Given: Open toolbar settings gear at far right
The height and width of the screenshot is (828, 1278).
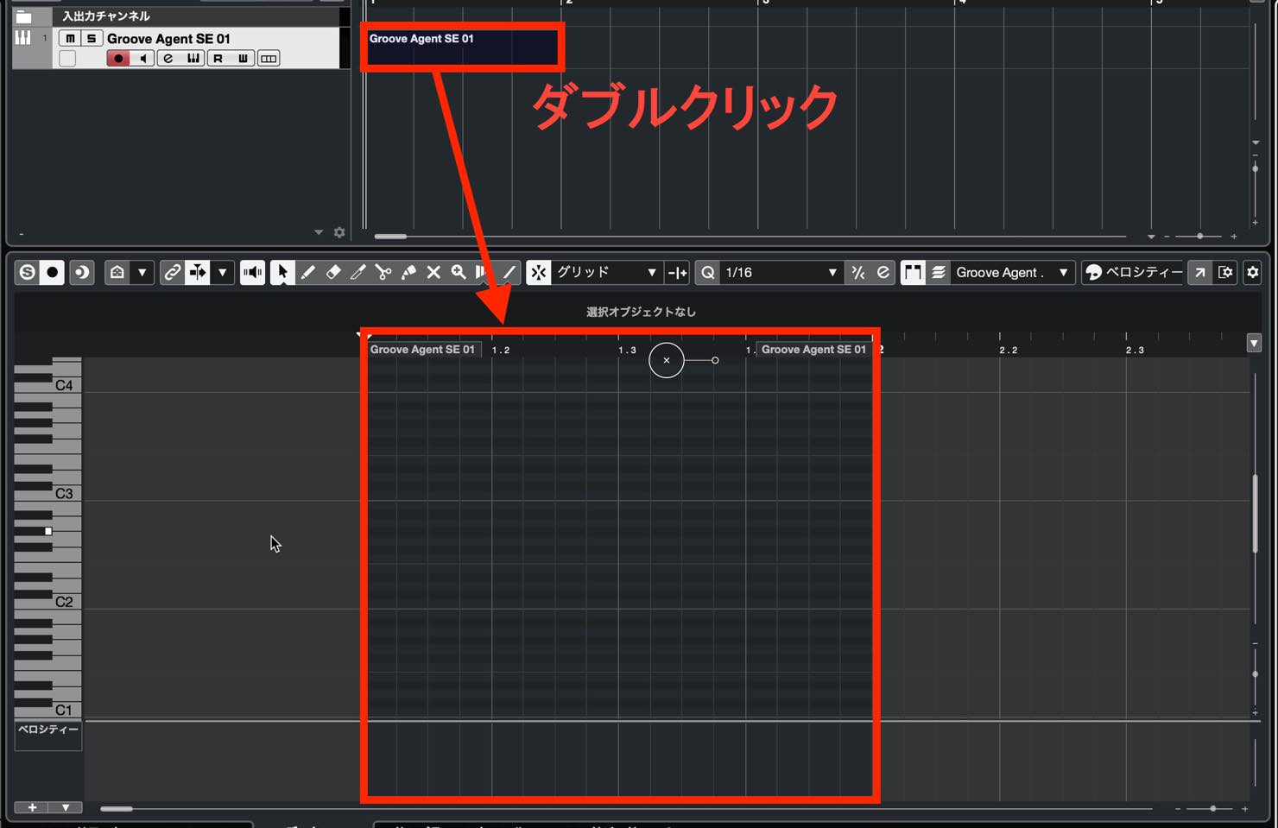Looking at the screenshot, I should (x=1253, y=272).
